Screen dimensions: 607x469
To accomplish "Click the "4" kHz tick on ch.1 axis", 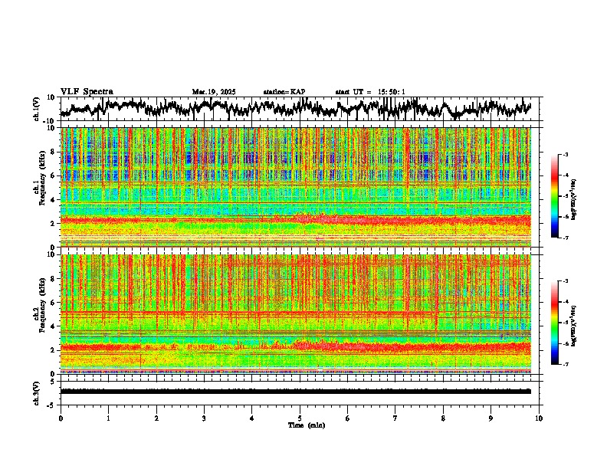I will [54, 200].
